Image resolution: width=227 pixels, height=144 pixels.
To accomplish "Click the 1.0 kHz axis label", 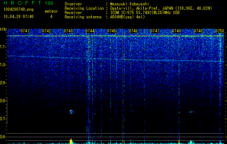I will pyautogui.click(x=3, y=65).
